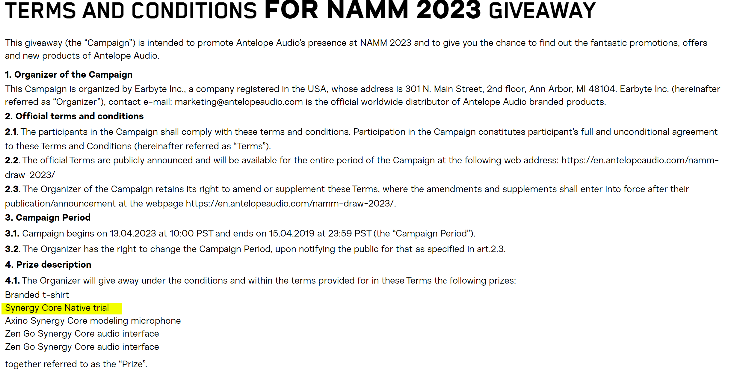The width and height of the screenshot is (731, 372).
Task: Click the bold clause number 3.2
Action: 12,249
